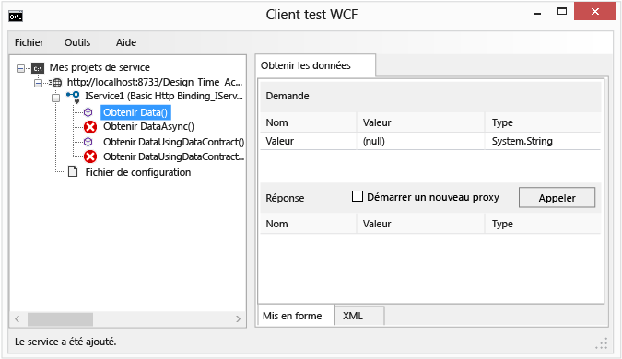622x359 pixels.
Task: Select Obtenir Data() operation in tree
Action: (x=135, y=112)
